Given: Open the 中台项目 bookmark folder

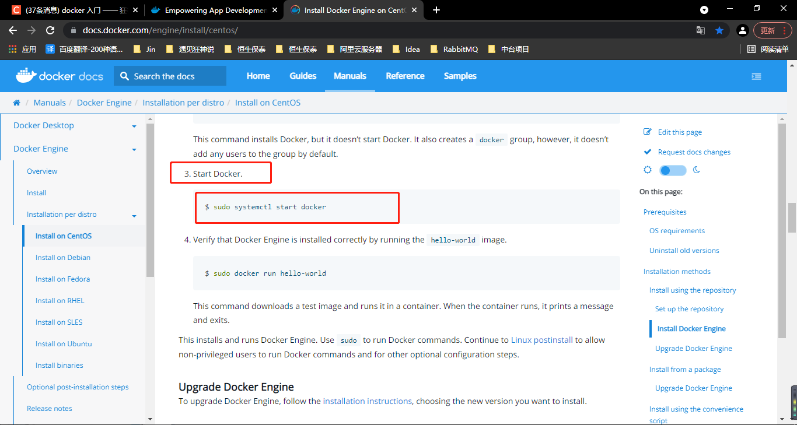Looking at the screenshot, I should coord(509,49).
